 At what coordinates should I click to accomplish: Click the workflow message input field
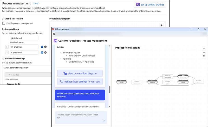click(x=78, y=116)
